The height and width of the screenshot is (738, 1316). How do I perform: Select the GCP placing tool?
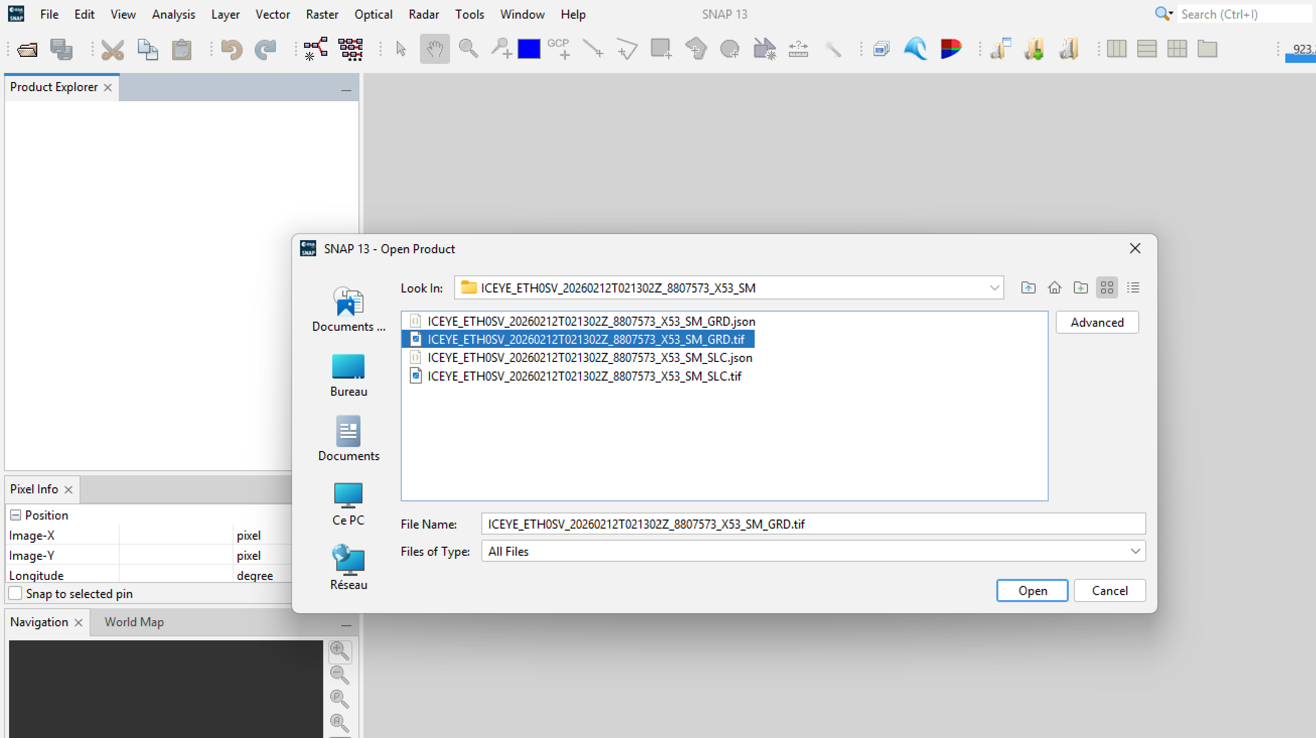point(559,49)
